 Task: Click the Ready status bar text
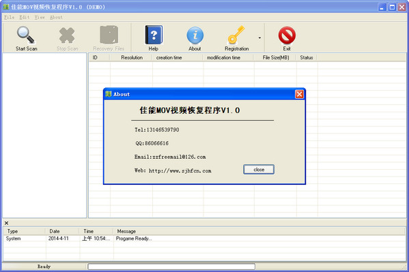(x=44, y=267)
